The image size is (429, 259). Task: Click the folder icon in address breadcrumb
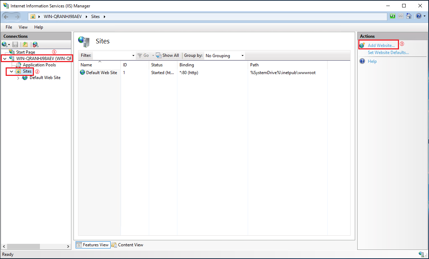(33, 17)
